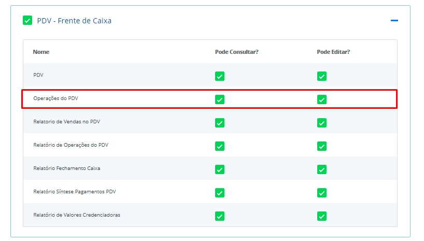This screenshot has height=241, width=424.
Task: Toggle Pode Consultar for Relatório de Operações do PDV
Action: (x=220, y=146)
